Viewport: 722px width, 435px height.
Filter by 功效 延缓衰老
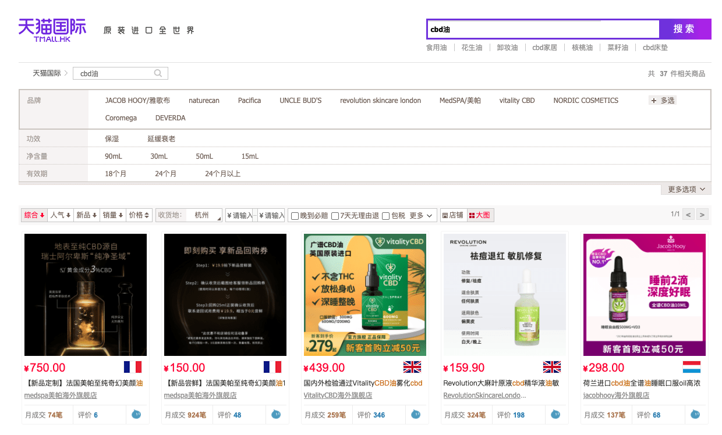[161, 139]
